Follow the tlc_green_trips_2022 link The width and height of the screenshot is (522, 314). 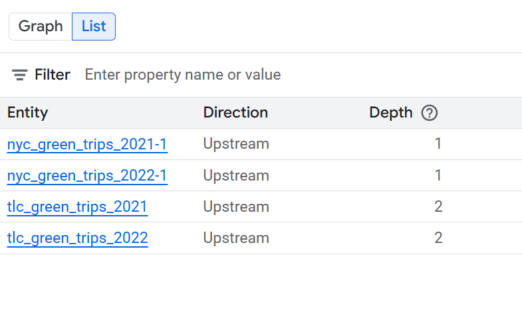point(77,238)
